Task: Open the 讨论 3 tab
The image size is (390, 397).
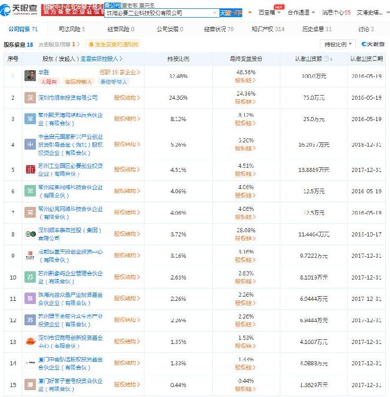Action: pos(366,29)
